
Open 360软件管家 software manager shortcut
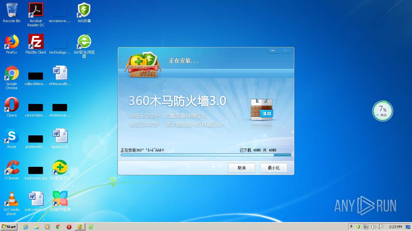tap(60, 201)
